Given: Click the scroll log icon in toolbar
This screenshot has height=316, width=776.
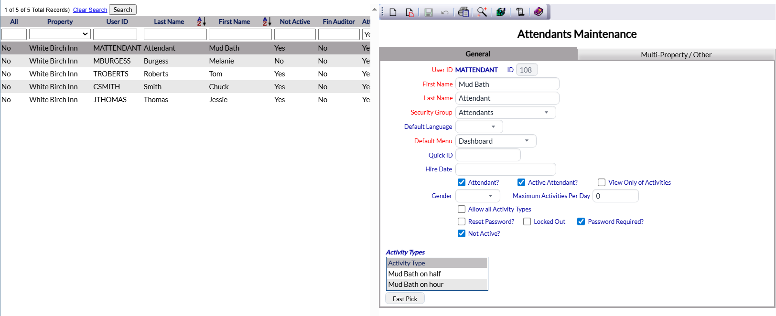Looking at the screenshot, I should (520, 12).
